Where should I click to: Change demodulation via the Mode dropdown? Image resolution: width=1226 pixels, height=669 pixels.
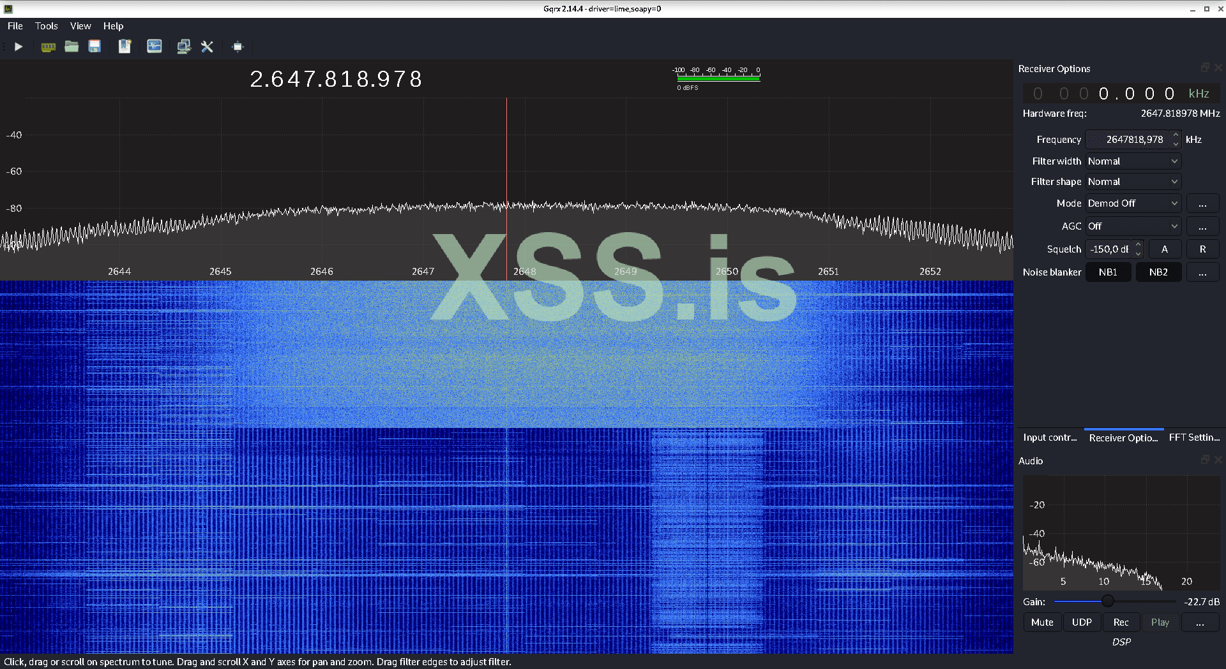(x=1131, y=203)
